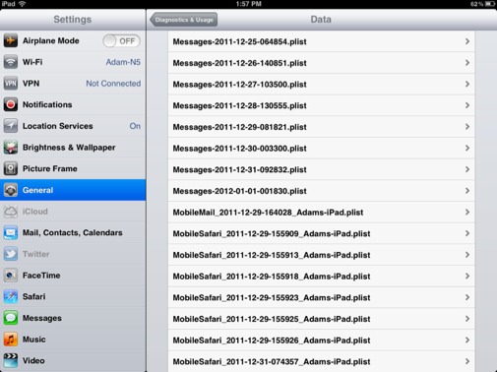Click the Safari compass icon
The width and height of the screenshot is (497, 372).
[11, 296]
